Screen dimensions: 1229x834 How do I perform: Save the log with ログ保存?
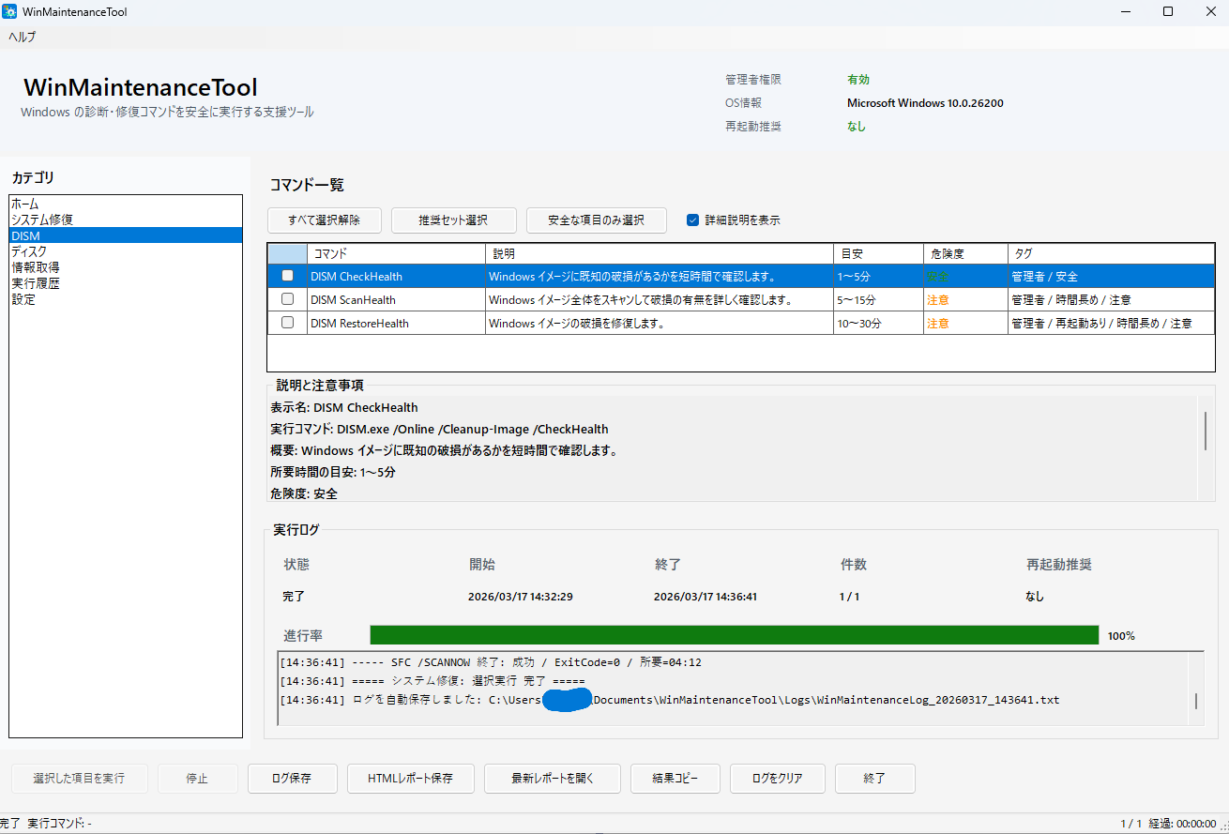click(x=292, y=778)
